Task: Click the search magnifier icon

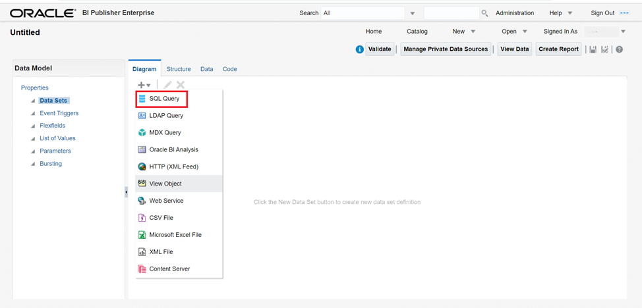Action: click(x=484, y=13)
